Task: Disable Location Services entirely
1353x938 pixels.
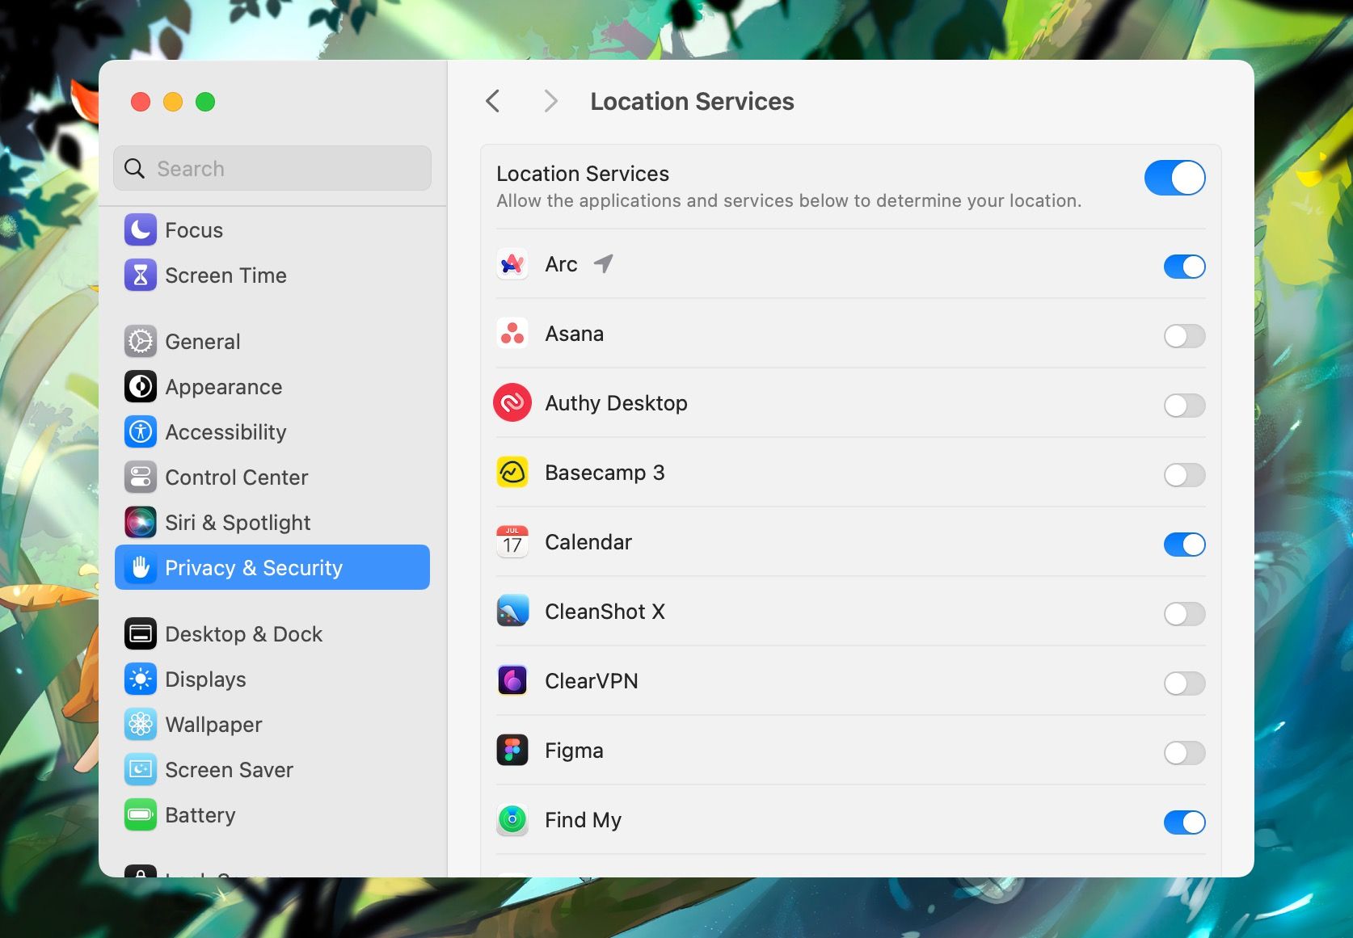Action: [1174, 178]
